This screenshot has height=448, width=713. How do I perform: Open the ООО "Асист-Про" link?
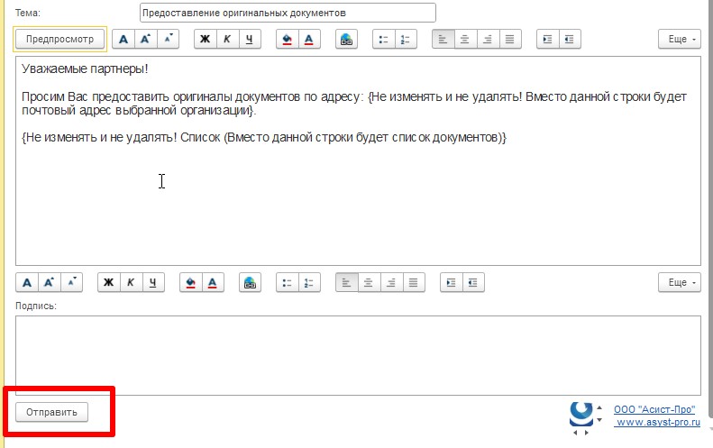coord(654,409)
